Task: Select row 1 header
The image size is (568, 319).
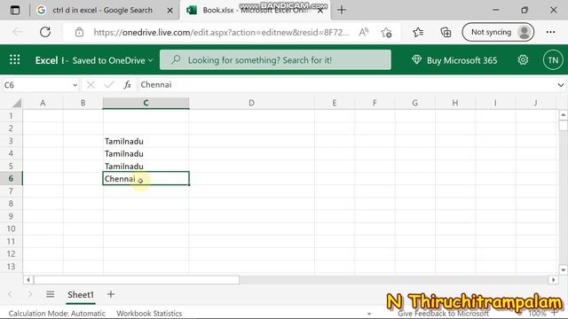Action: click(12, 116)
